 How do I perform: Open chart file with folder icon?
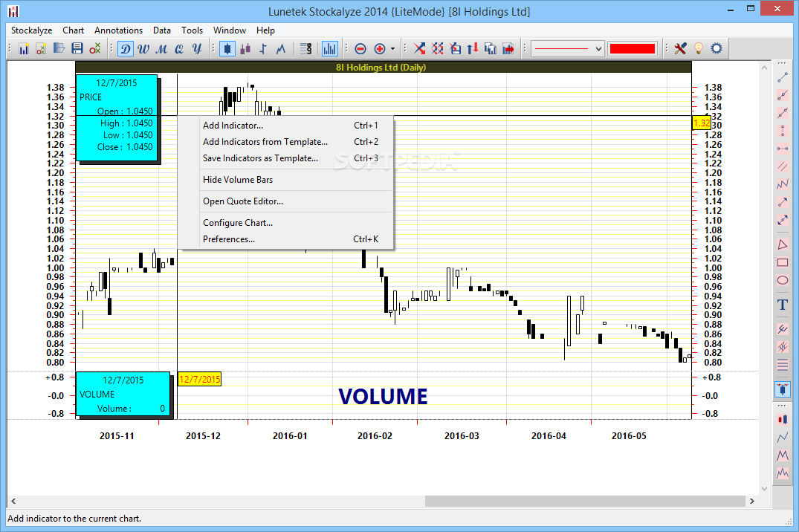59,49
